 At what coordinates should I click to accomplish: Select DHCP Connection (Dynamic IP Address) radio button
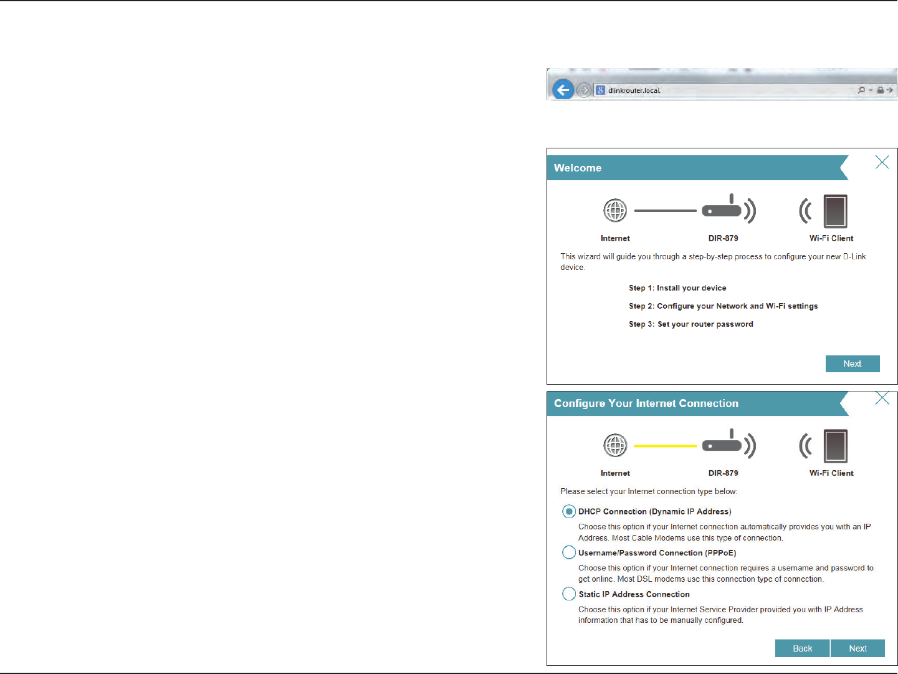[x=569, y=511]
